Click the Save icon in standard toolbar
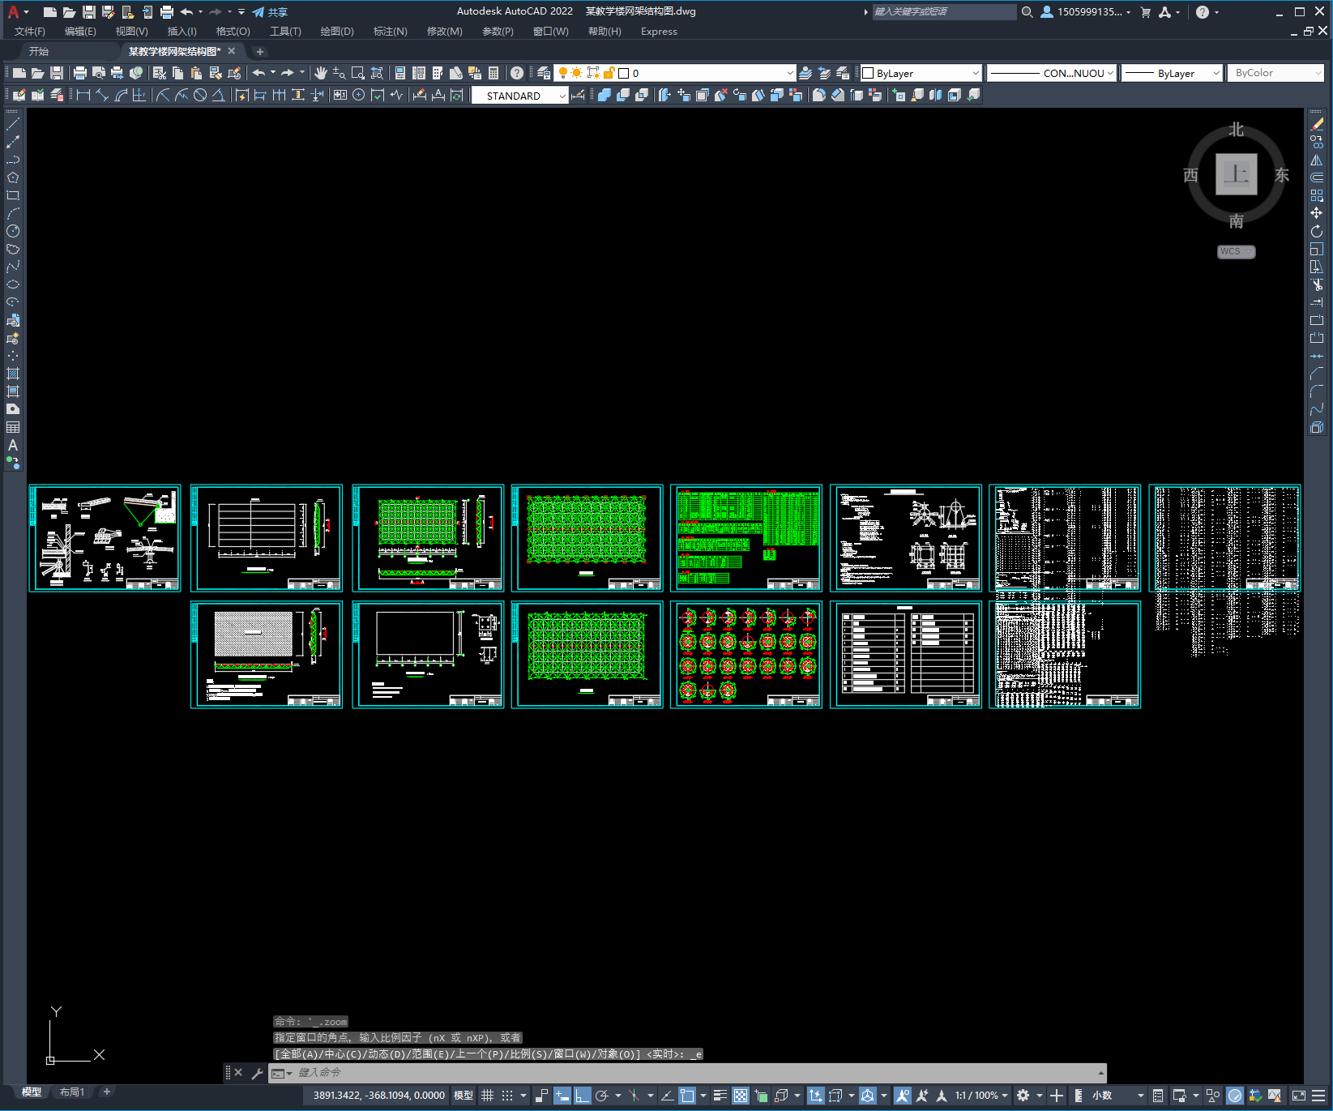1333x1111 pixels. [57, 73]
